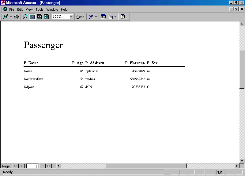Open the File menu

point(12,9)
